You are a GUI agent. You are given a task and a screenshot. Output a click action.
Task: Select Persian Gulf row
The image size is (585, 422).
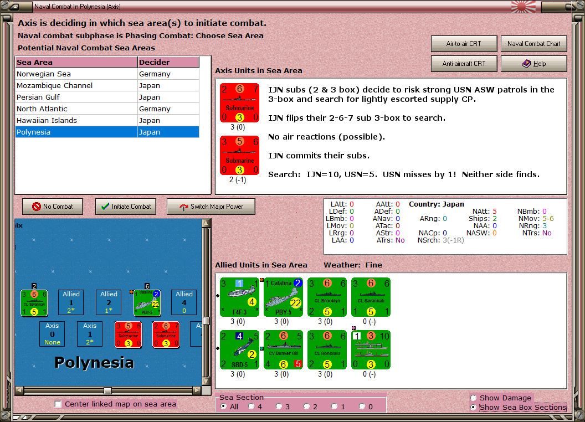pos(107,97)
